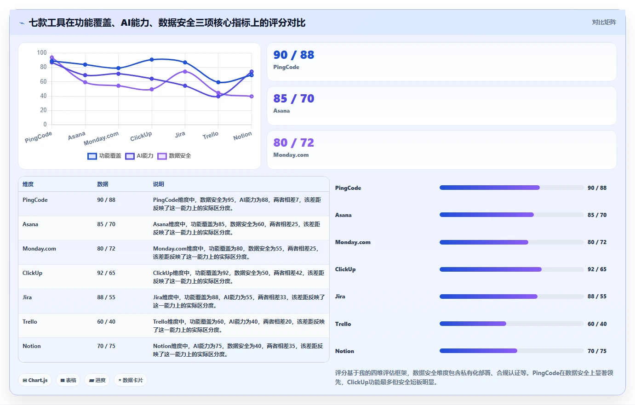
Task: Click the 88 / 55 value in the table
Action: tap(106, 297)
